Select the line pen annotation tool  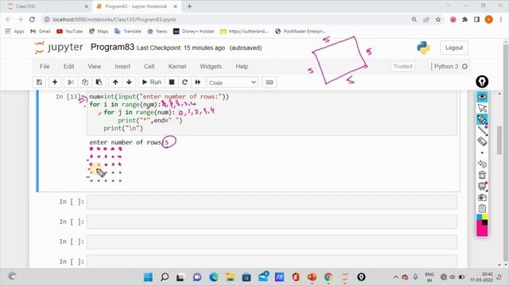pyautogui.click(x=482, y=130)
